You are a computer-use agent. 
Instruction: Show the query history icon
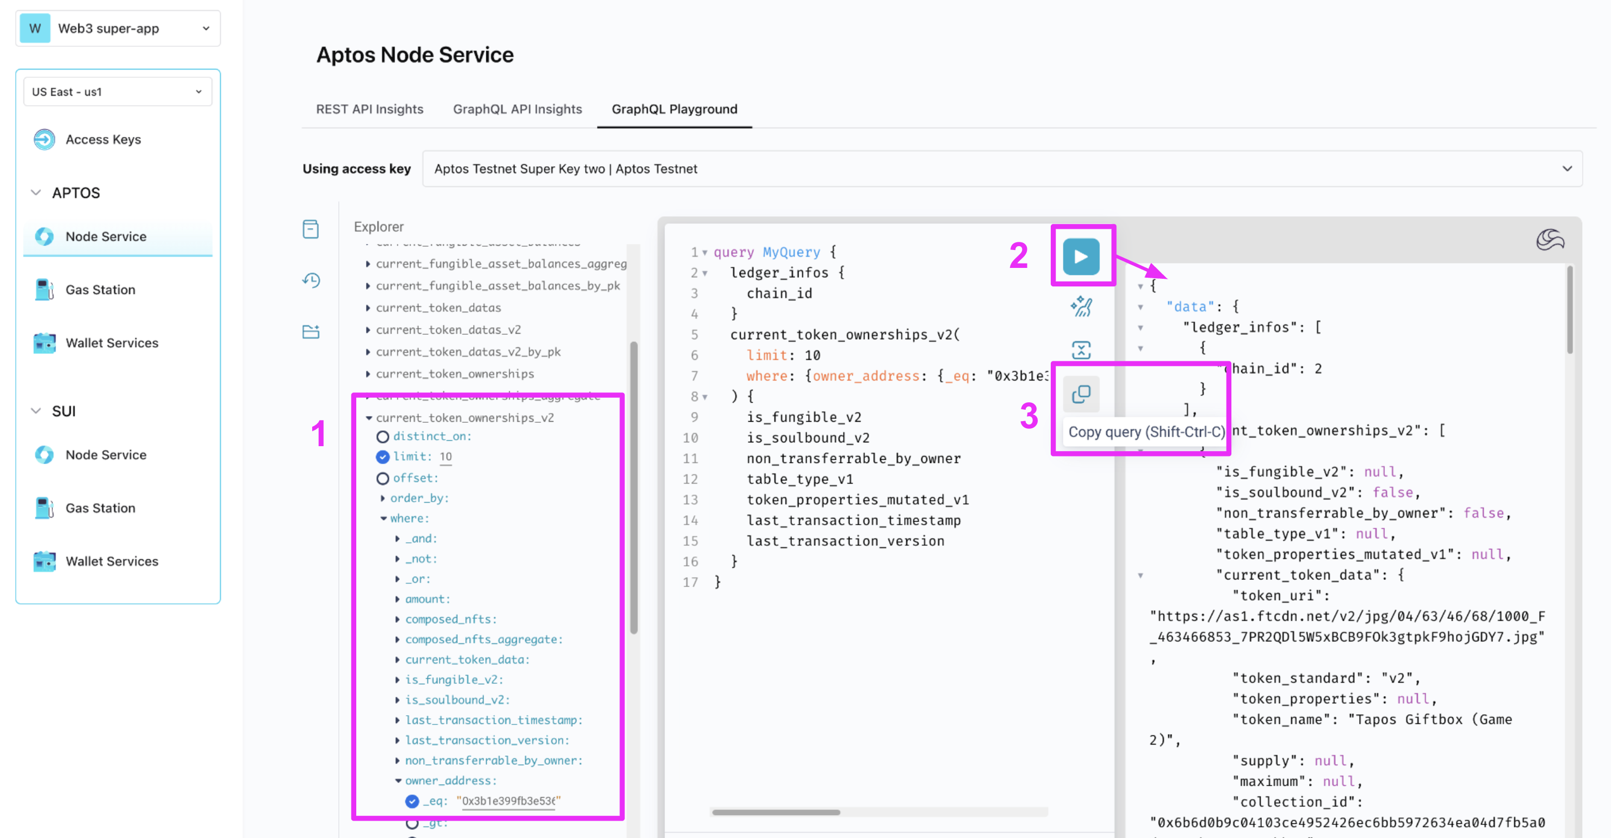[x=311, y=280]
